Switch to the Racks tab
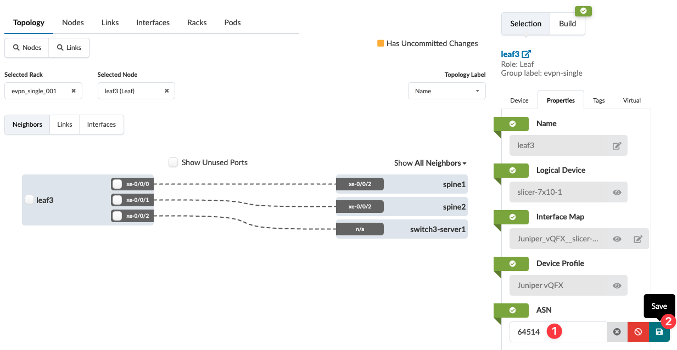This screenshot has height=350, width=677. pos(197,22)
